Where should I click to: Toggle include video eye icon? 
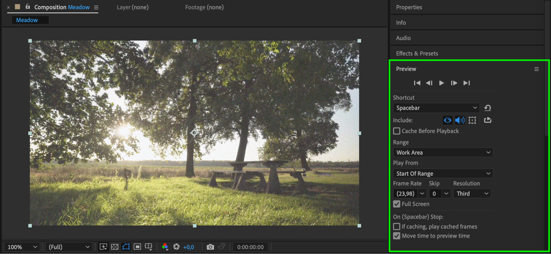[x=448, y=120]
